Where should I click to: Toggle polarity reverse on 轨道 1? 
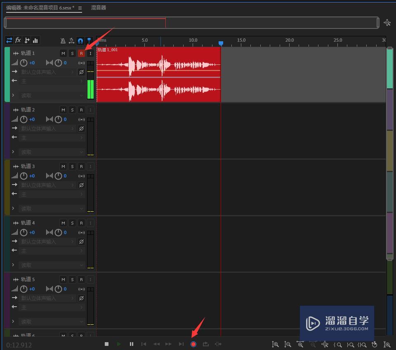[x=81, y=72]
